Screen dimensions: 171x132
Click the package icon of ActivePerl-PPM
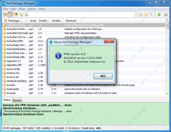pyautogui.click(x=4, y=41)
